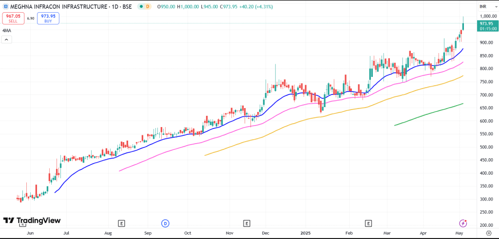Collapse the indicator legend with the chevron

(6, 40)
